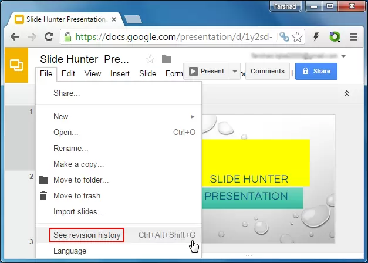
Task: Click the lightning bolt extension icon
Action: pos(316,36)
